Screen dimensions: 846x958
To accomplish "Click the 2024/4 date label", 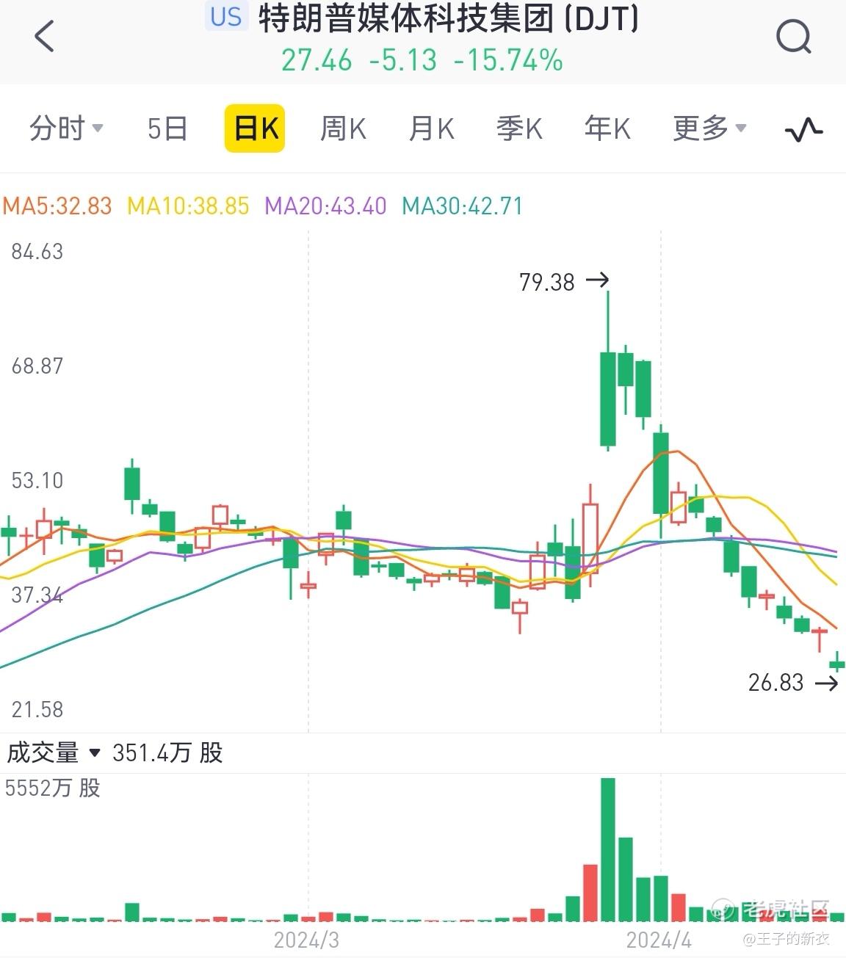I will 659,940.
